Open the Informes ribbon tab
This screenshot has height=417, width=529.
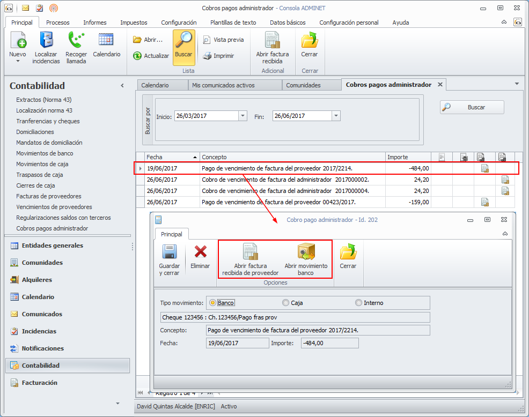95,23
